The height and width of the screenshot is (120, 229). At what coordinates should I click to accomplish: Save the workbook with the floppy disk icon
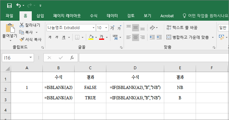9,6
